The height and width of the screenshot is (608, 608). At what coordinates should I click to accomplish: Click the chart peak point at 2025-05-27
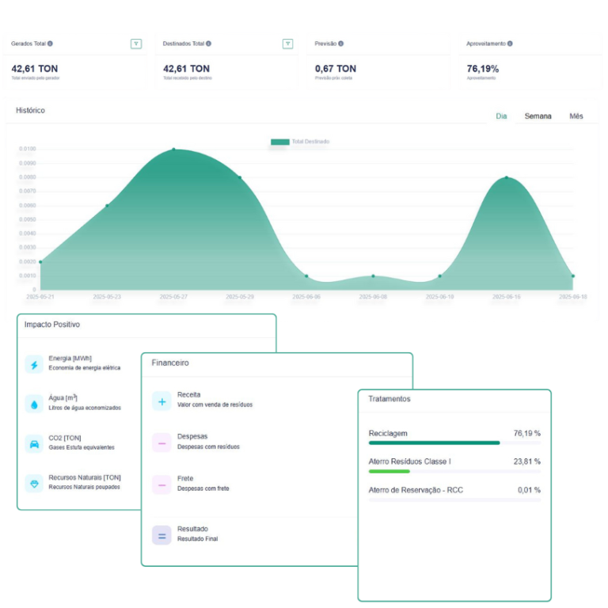click(x=174, y=150)
